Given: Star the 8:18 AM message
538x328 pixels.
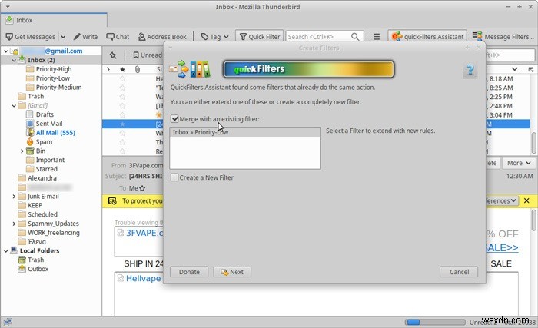Looking at the screenshot, I should coord(122,79).
